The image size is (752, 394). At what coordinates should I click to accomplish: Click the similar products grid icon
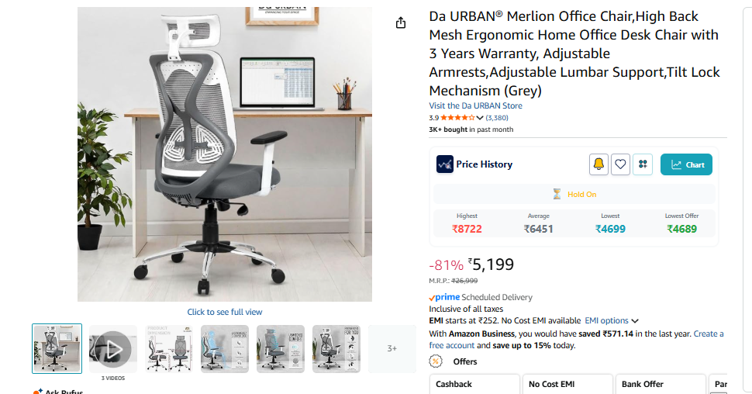pos(643,164)
